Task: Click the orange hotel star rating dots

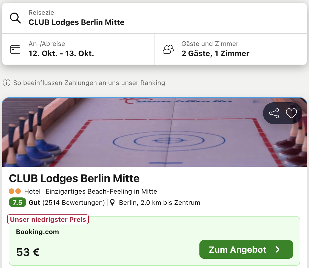Action: [x=15, y=191]
